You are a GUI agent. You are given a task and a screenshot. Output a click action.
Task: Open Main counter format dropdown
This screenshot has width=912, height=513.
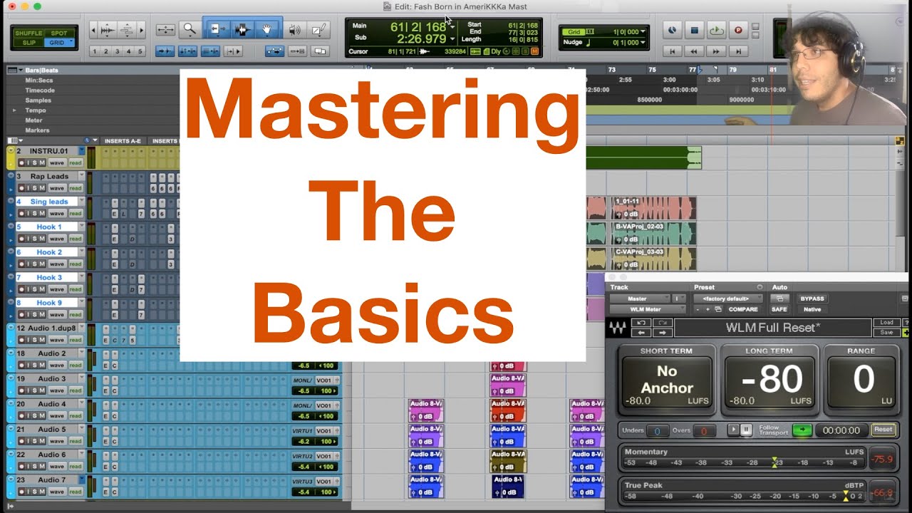(452, 27)
